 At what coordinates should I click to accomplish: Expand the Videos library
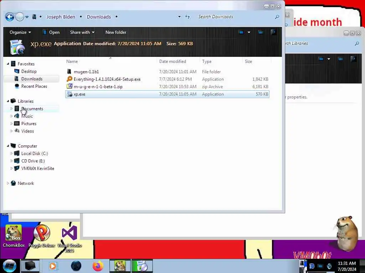coord(11,131)
